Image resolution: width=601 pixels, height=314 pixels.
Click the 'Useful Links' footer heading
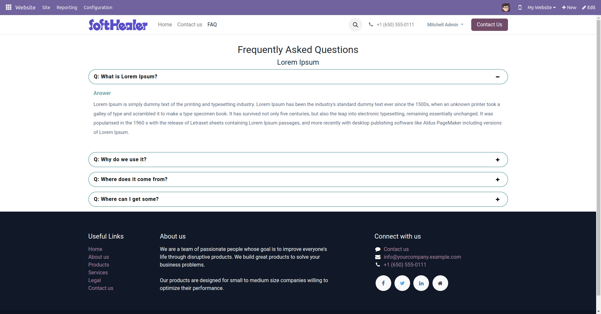click(x=106, y=237)
